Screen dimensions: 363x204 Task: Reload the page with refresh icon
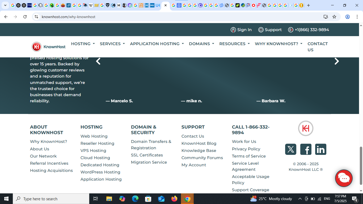pyautogui.click(x=25, y=17)
